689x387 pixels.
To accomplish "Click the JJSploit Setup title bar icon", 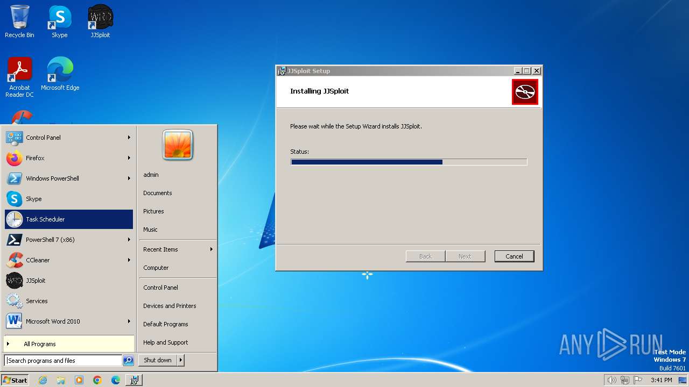I will (282, 71).
